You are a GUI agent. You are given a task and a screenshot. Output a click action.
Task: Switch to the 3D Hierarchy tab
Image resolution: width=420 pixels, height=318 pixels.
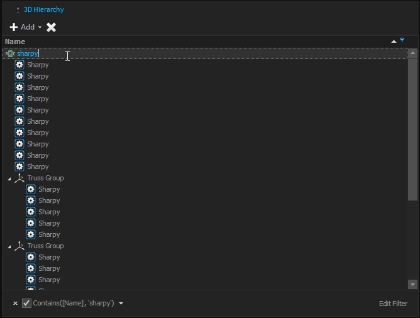[43, 9]
